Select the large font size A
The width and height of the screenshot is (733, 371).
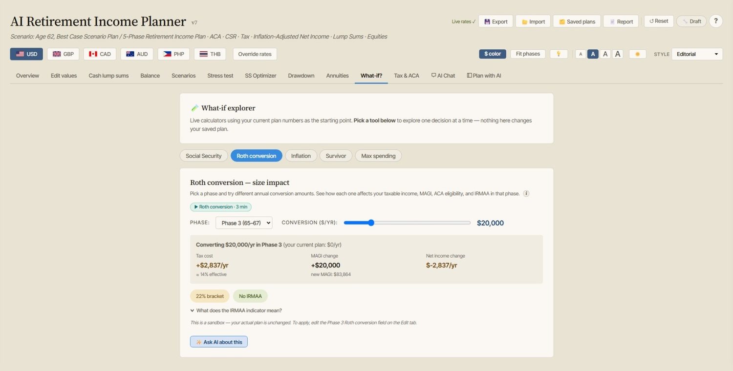pos(605,54)
